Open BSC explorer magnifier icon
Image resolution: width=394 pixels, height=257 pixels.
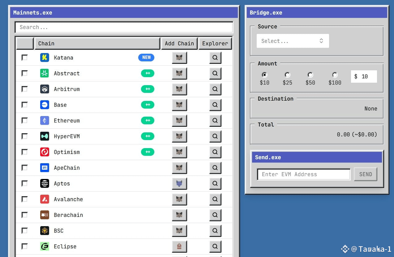(215, 231)
